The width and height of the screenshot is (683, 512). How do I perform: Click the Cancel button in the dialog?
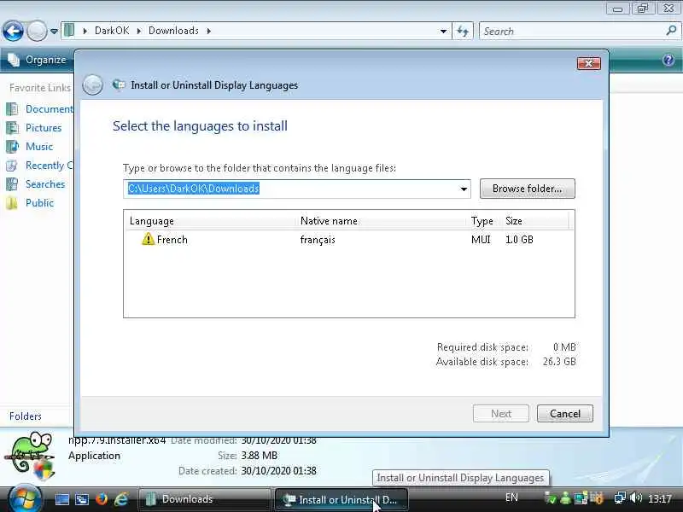click(565, 413)
